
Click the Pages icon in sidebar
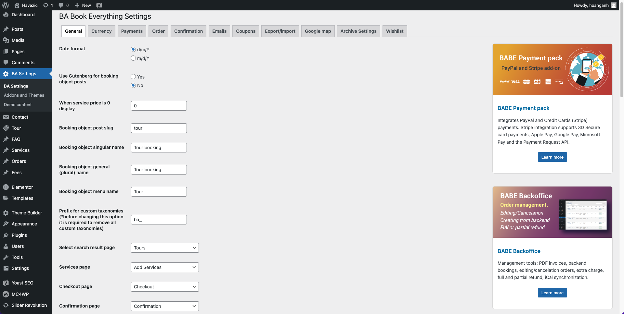coord(6,52)
